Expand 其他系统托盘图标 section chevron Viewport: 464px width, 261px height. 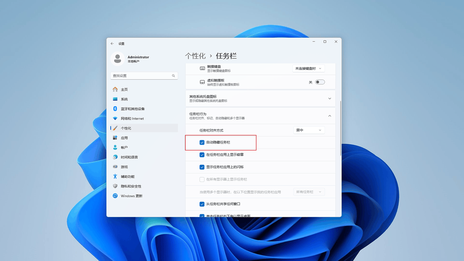pos(330,99)
